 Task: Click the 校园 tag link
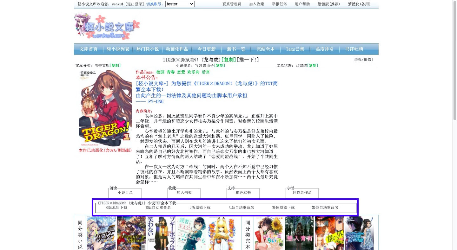(x=160, y=72)
